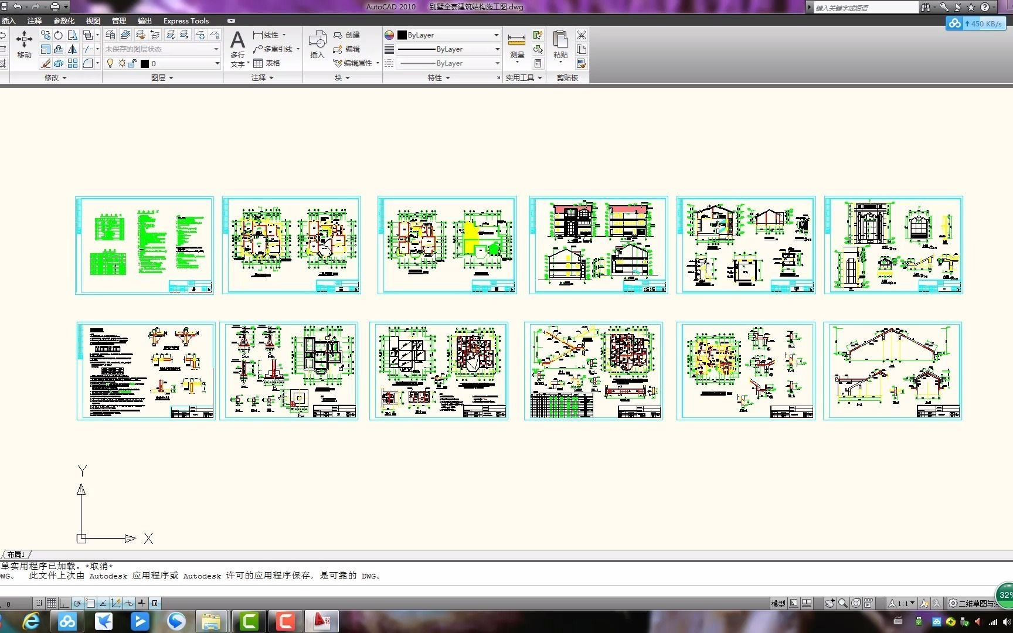Switch to the Layout1 (布局1) tab

(16, 554)
